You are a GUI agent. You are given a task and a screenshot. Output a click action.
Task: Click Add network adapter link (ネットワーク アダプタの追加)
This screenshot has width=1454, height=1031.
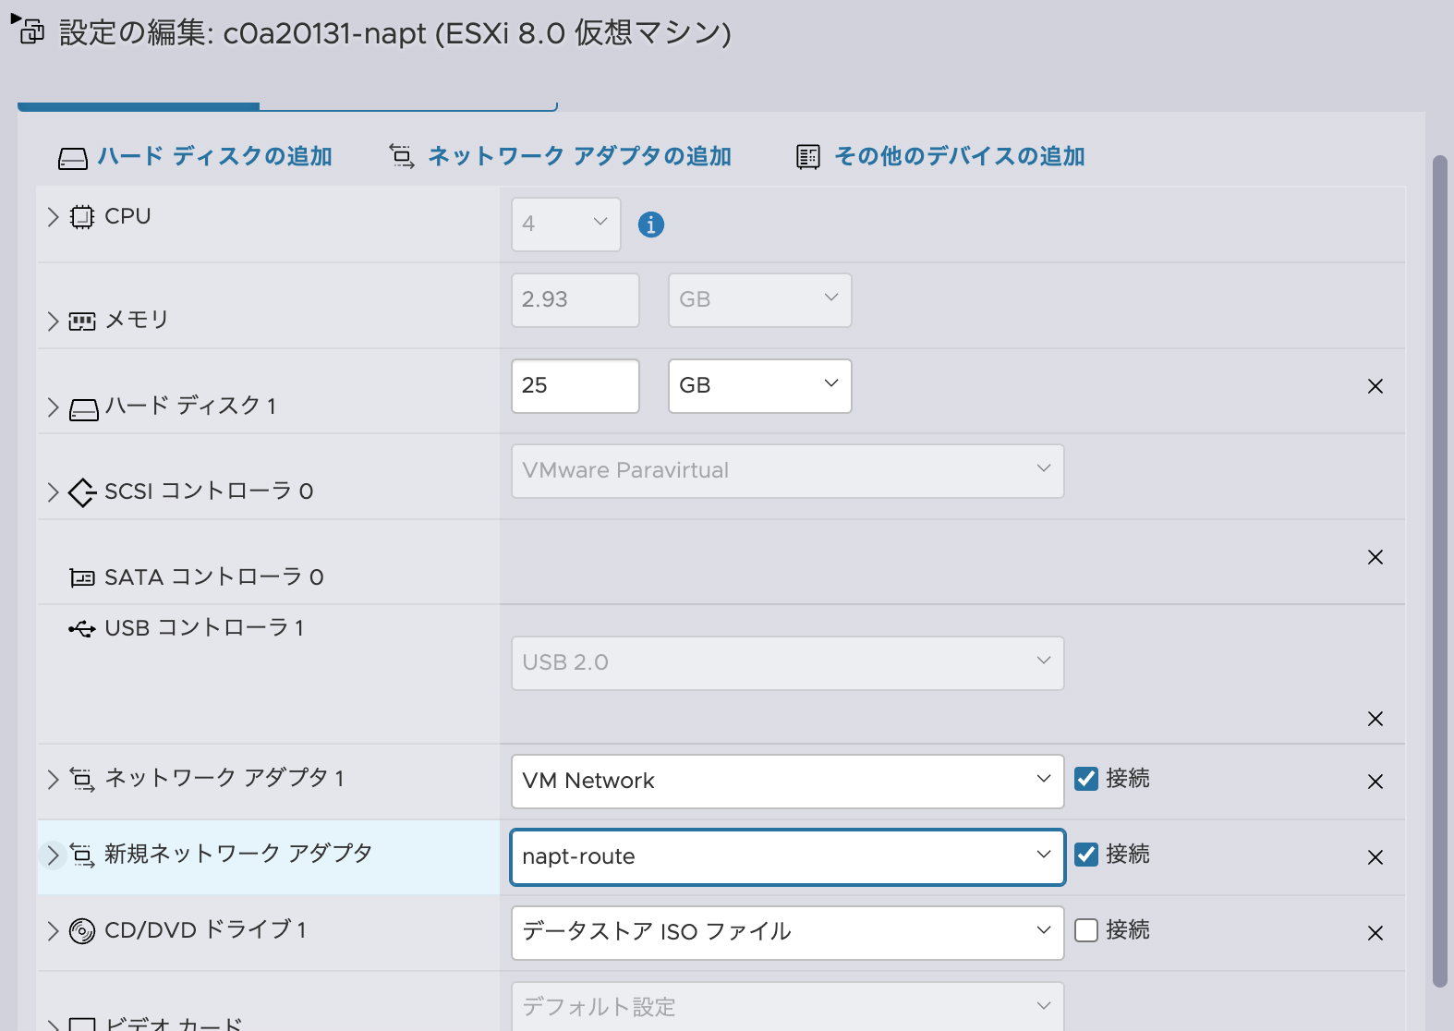(579, 156)
